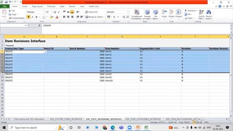Open the Fill menu
The image size is (233, 131).
tap(188, 15)
